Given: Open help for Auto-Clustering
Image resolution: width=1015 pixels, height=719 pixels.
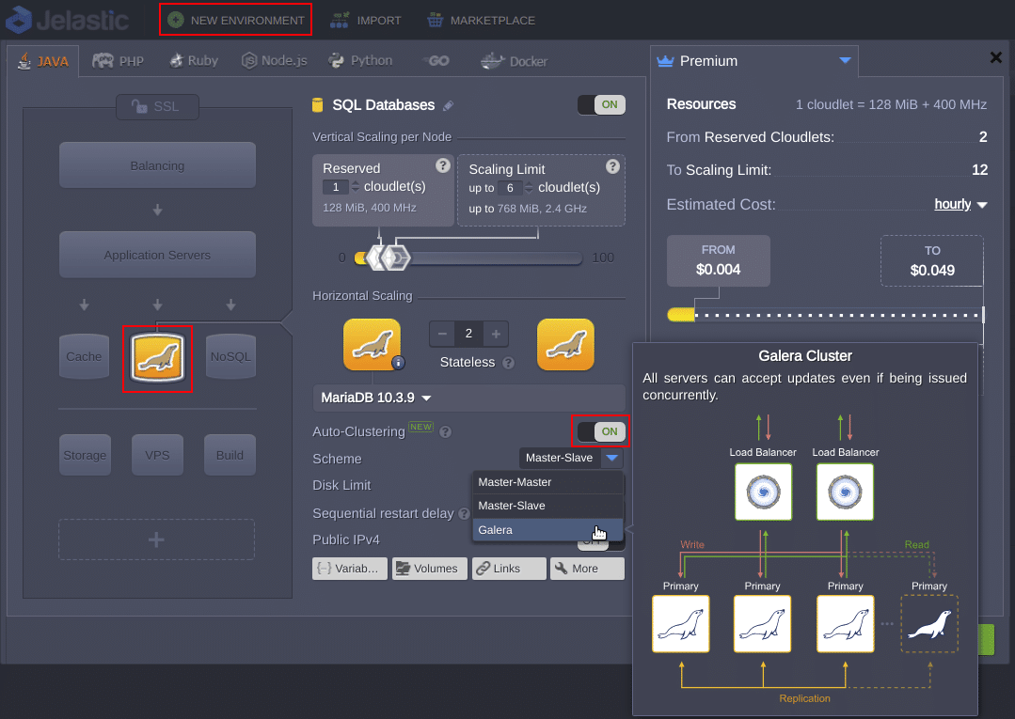Looking at the screenshot, I should click(445, 432).
